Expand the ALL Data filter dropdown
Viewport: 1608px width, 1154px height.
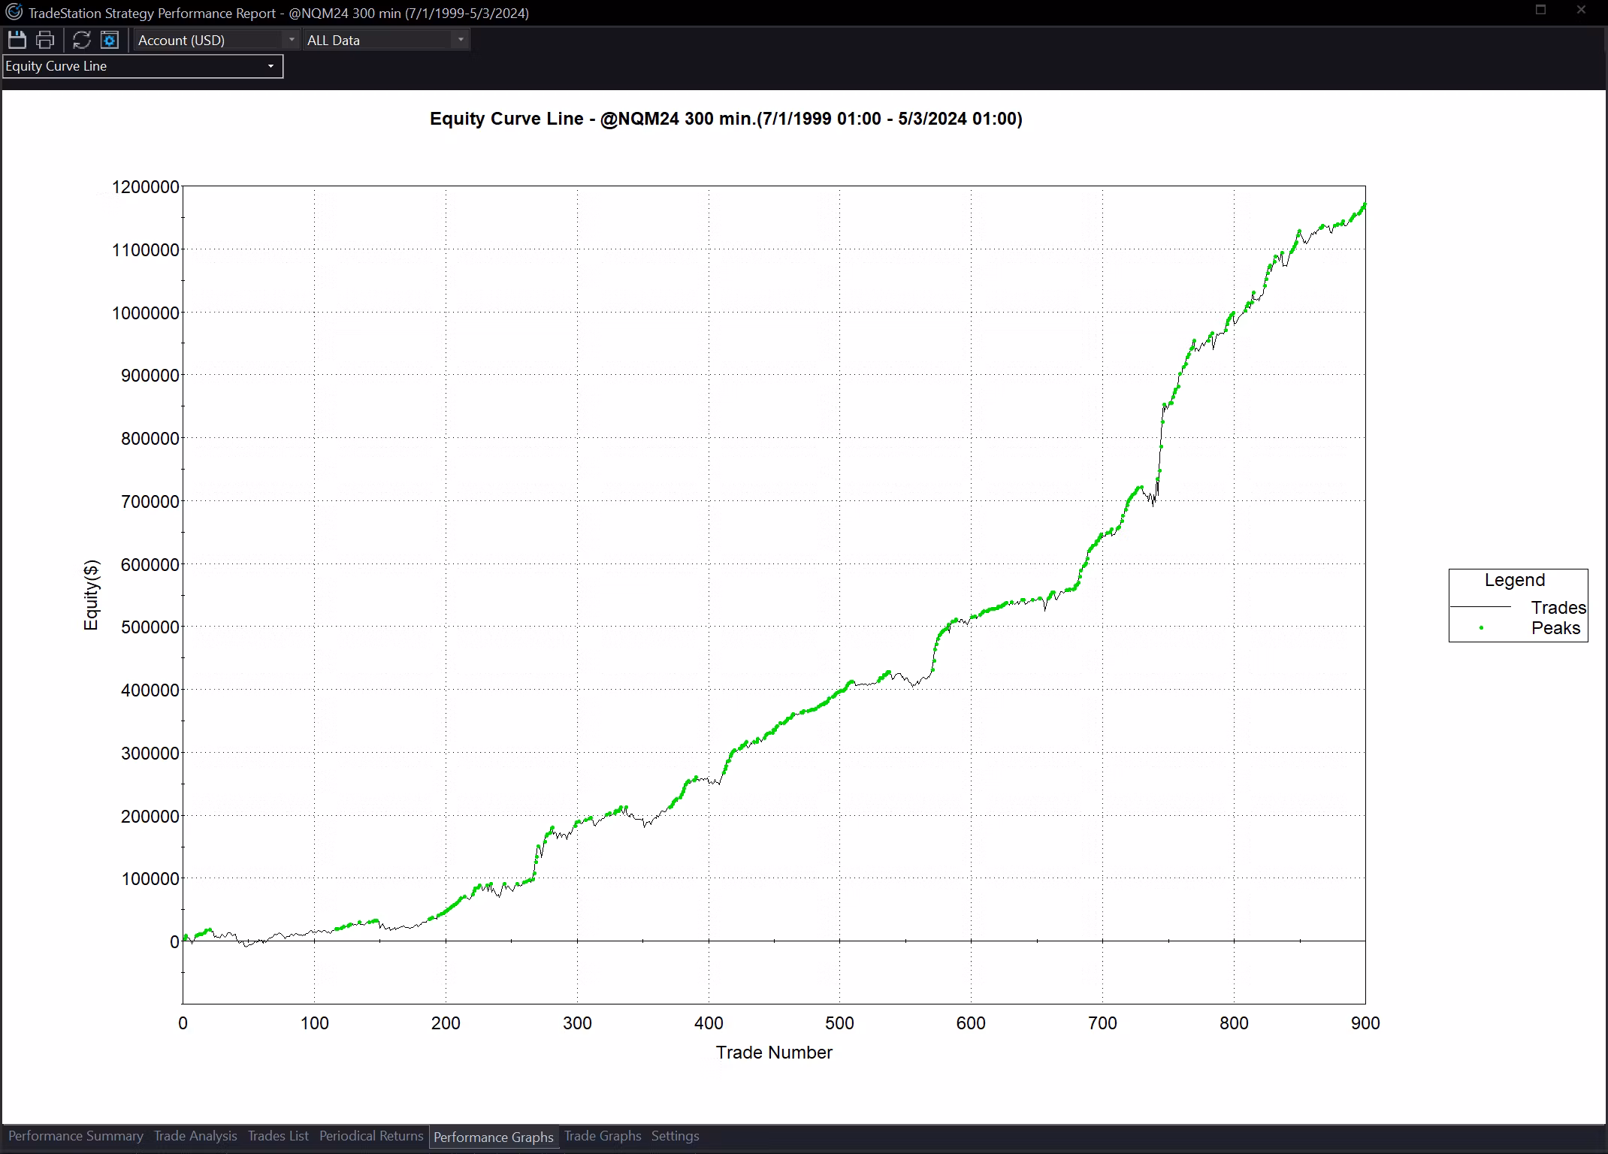[386, 40]
